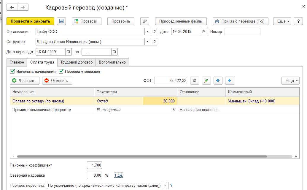
Task: Open calendar picker for Дата field
Action: [204, 31]
